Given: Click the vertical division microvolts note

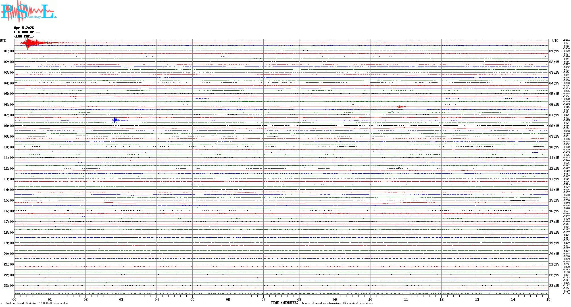Looking at the screenshot, I should point(37,303).
